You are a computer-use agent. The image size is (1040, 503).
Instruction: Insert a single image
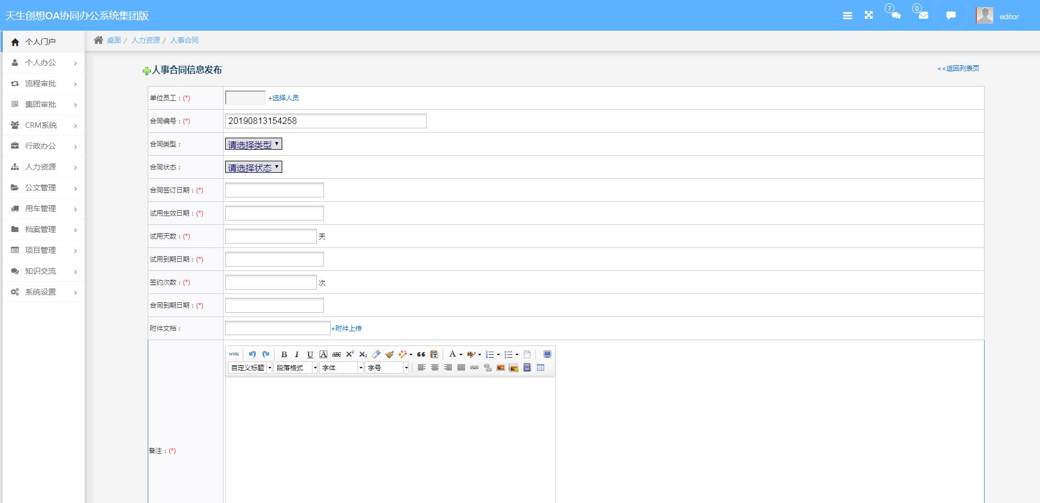click(501, 368)
